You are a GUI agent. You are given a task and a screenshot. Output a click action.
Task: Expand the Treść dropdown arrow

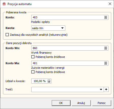101,89
